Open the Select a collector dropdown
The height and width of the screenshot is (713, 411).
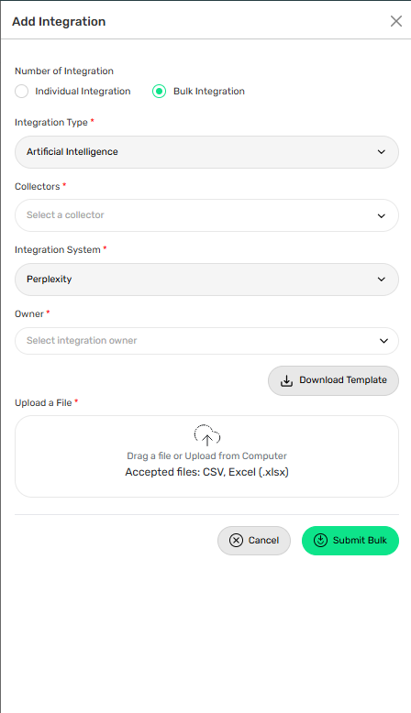click(206, 215)
